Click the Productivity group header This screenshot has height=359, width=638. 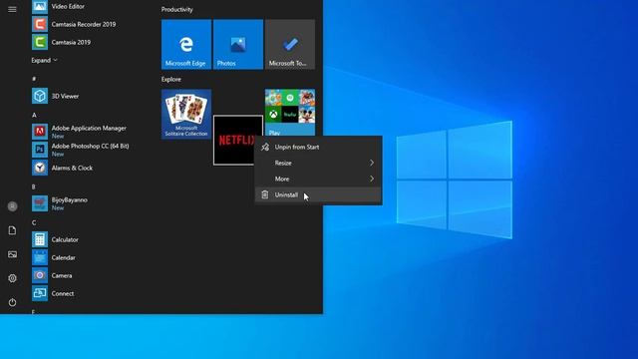pos(177,9)
